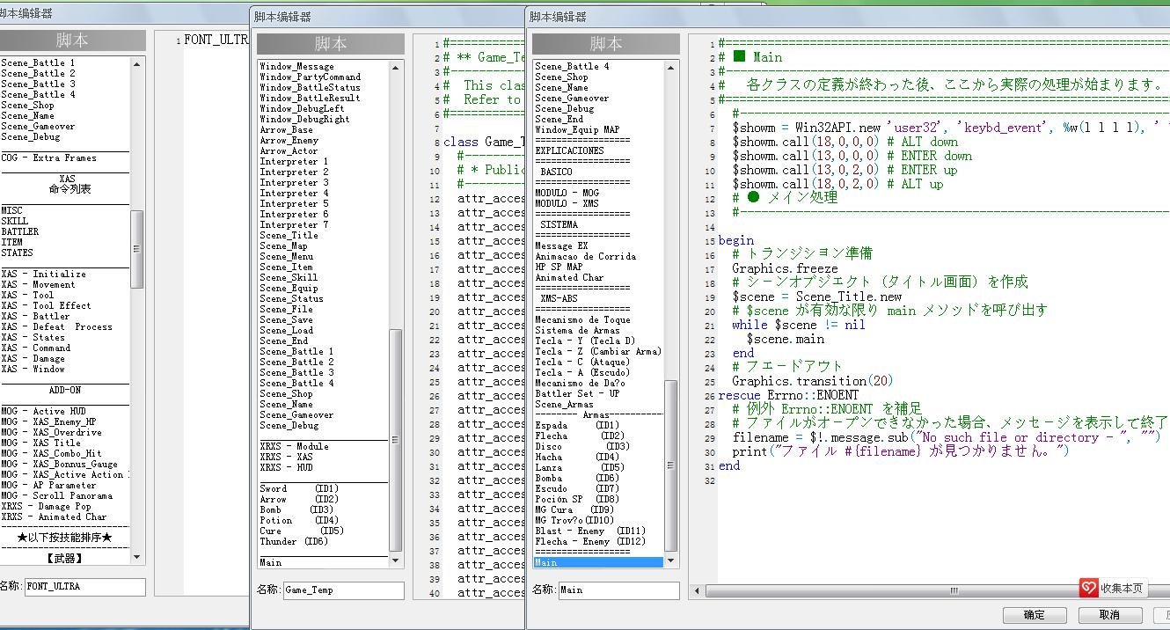The image size is (1170, 630).
Task: Click up arrow of left window script list scrollbar
Action: [x=136, y=64]
